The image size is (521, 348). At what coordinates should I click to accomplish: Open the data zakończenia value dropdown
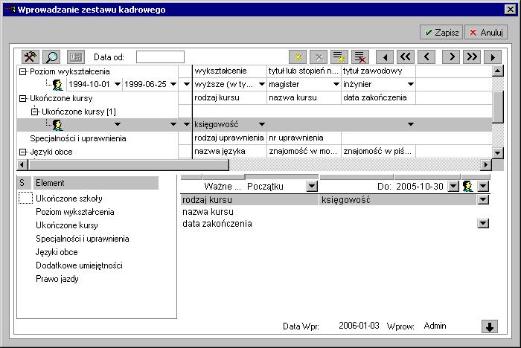coord(483,224)
